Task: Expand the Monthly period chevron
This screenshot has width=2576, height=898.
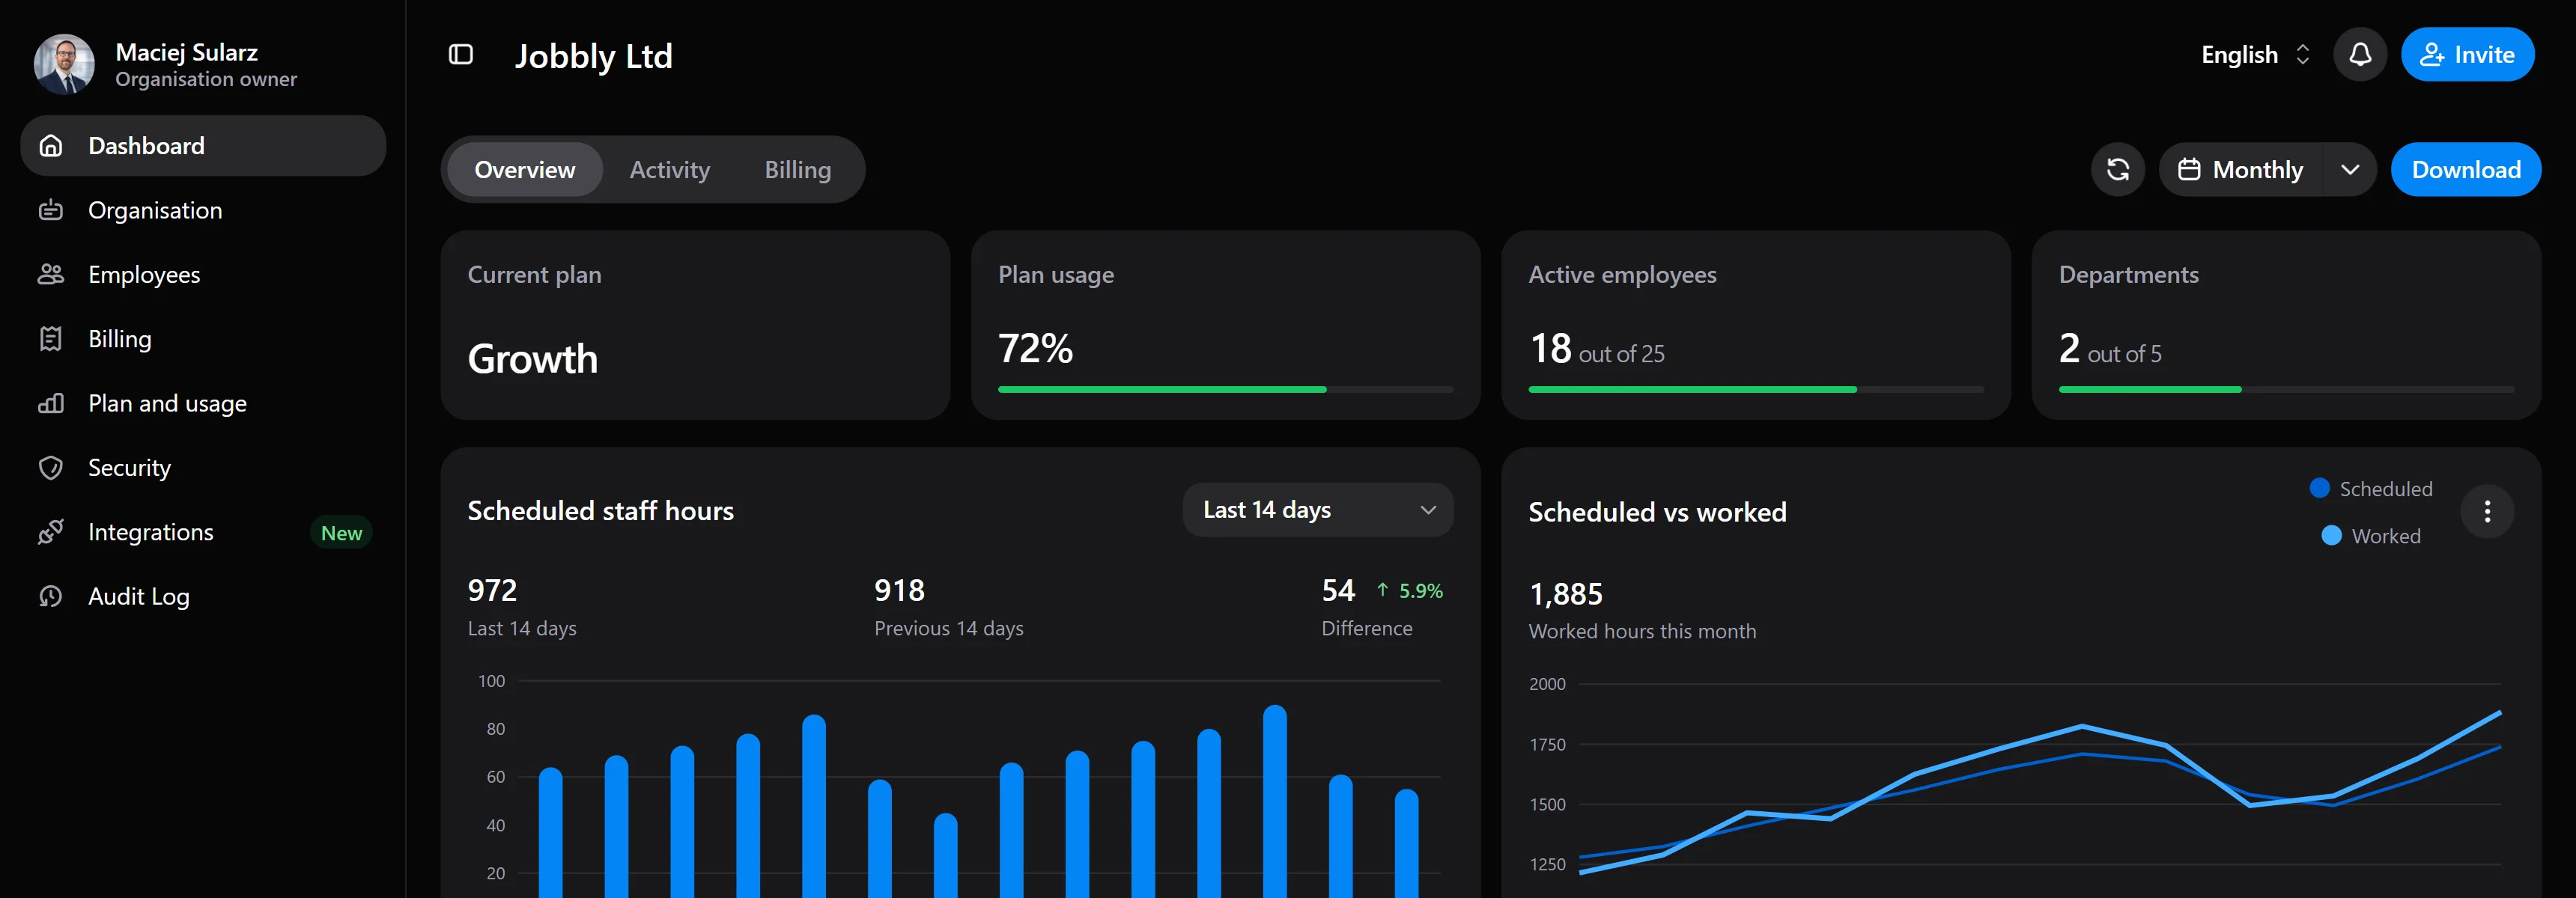Action: click(x=2350, y=170)
